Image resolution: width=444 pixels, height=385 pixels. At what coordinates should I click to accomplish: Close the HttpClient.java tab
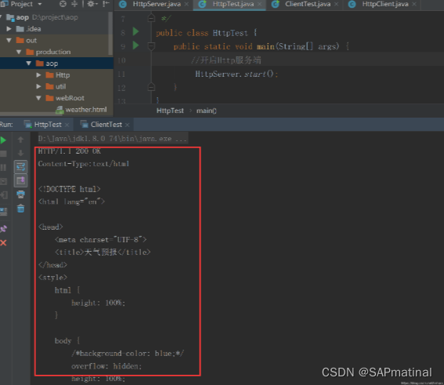coord(414,4)
